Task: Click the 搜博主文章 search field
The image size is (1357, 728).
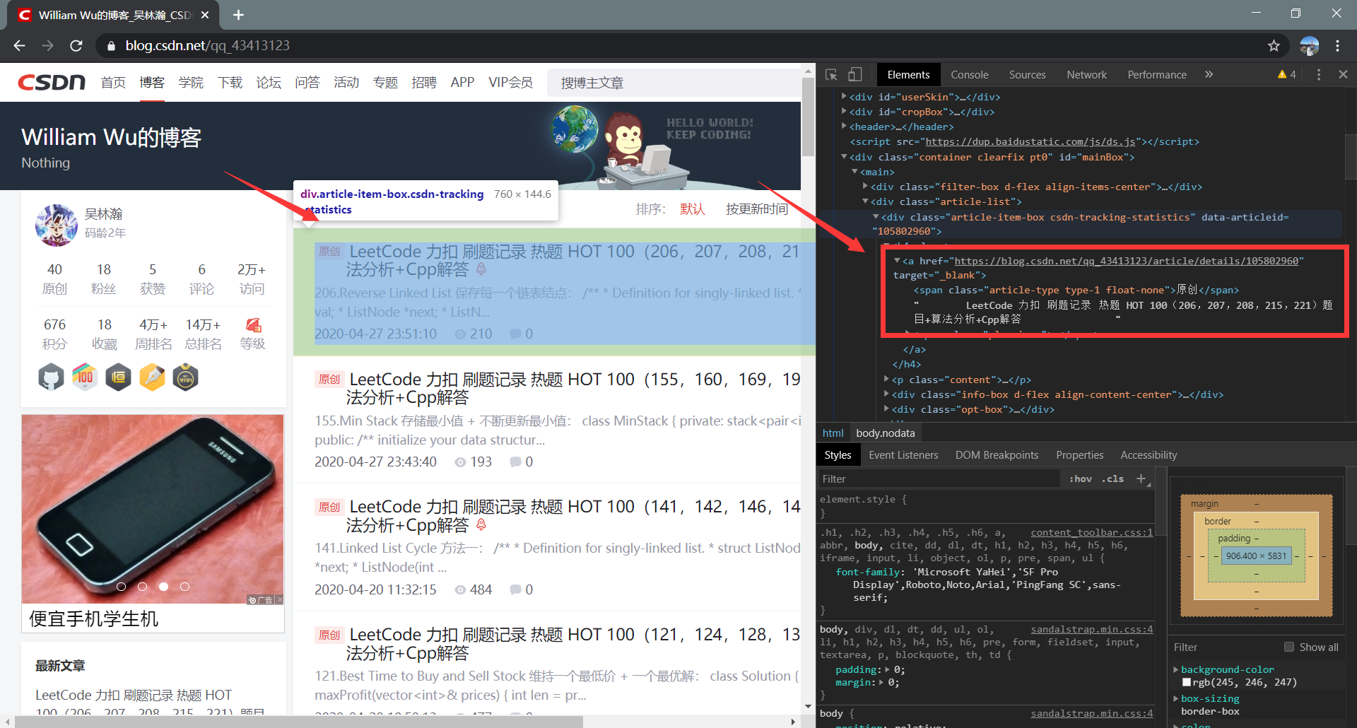Action: coord(675,83)
